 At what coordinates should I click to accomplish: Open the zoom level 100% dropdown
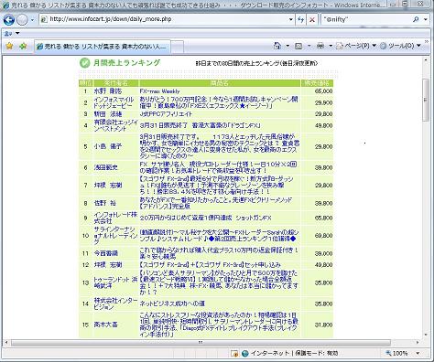point(418,353)
